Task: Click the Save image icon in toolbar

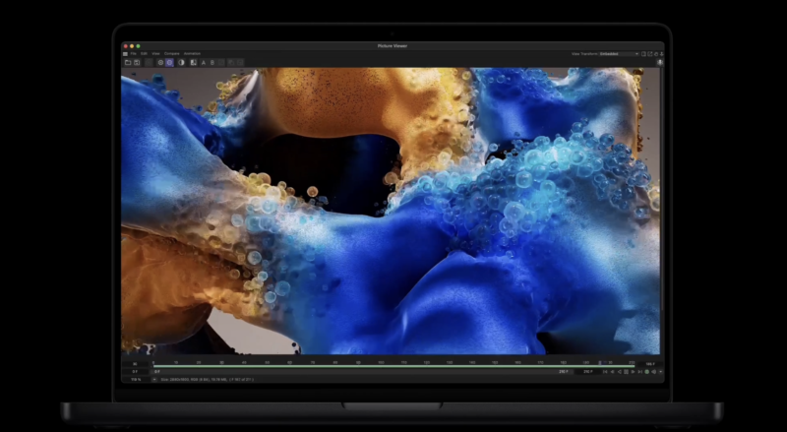Action: click(137, 62)
